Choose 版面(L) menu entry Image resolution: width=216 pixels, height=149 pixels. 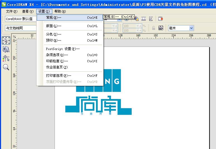pyautogui.click(x=70, y=26)
